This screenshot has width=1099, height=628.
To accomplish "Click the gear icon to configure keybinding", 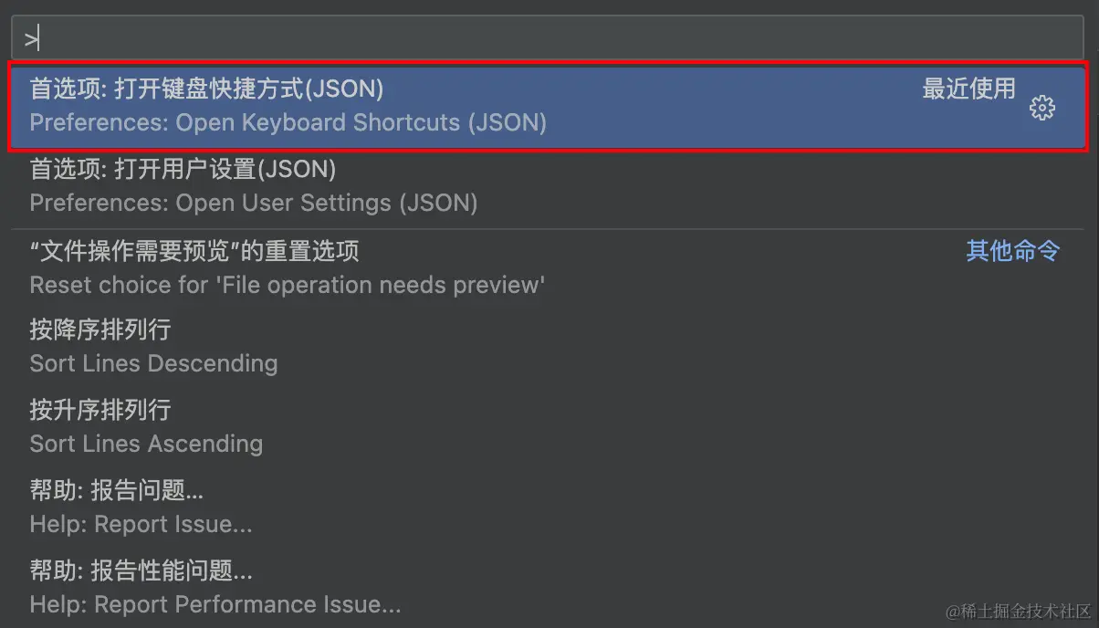I will [1041, 108].
